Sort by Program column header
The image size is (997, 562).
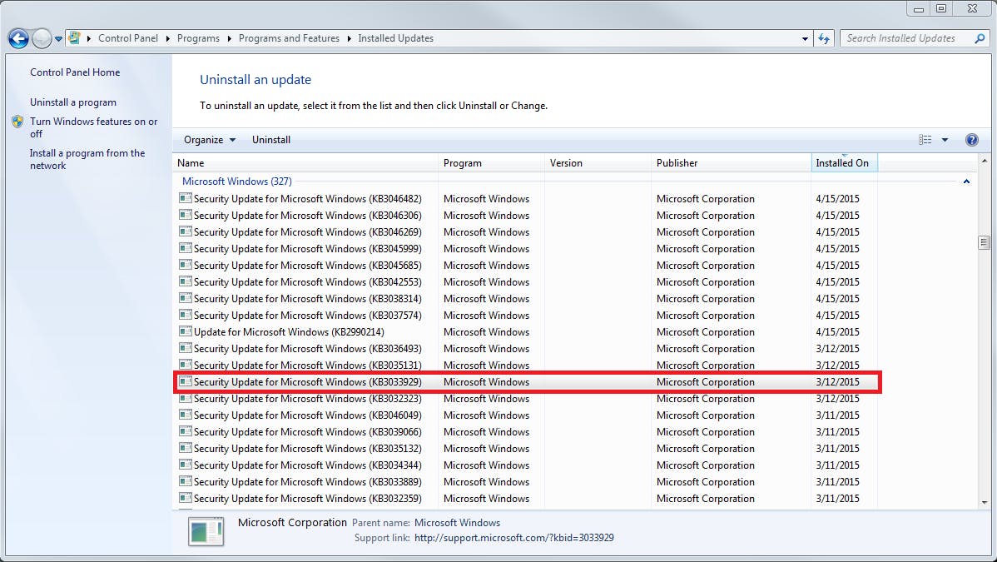(492, 163)
